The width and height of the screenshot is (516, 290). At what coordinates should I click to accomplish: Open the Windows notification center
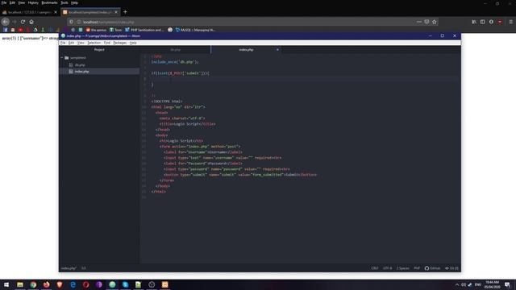[507, 284]
